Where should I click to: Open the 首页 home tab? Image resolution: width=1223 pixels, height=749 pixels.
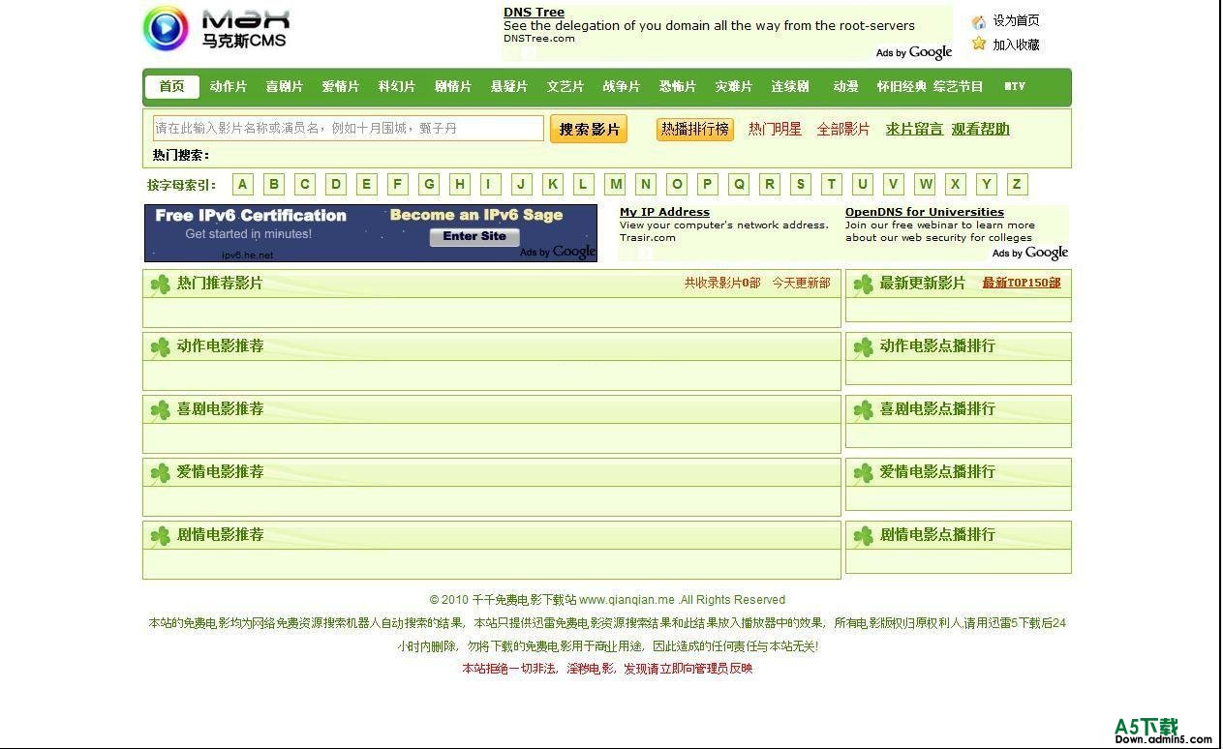point(172,87)
